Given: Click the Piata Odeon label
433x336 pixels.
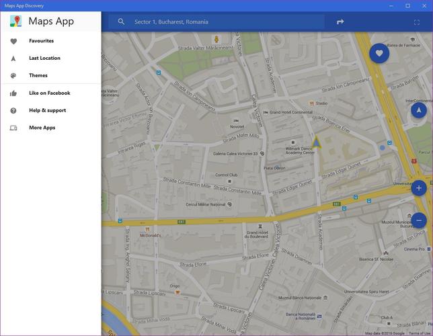Looking at the screenshot, I should point(274,168).
